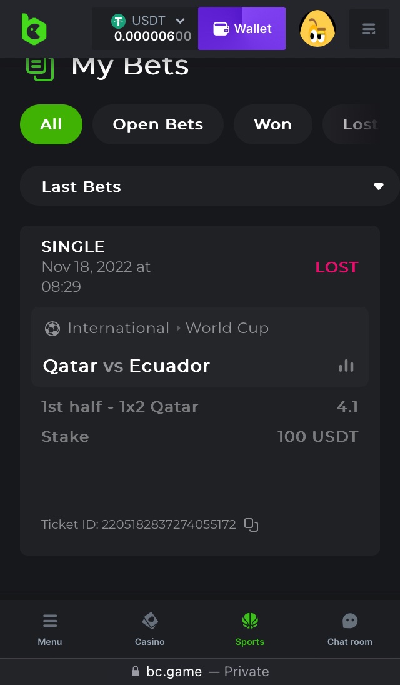400x685 pixels.
Task: Show only Won bets
Action: 272,124
